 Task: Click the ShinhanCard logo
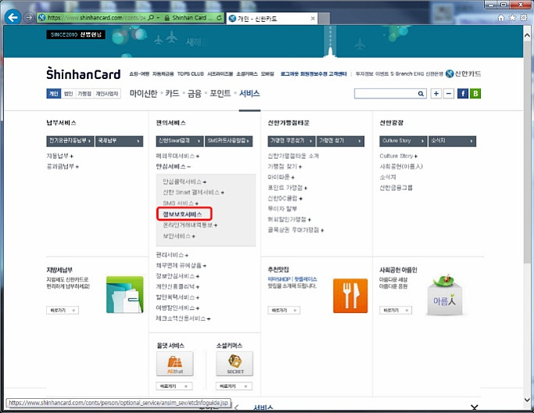83,74
